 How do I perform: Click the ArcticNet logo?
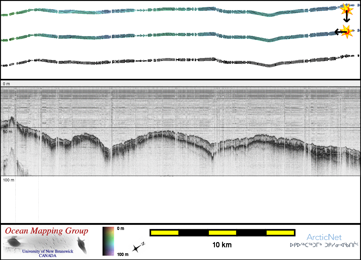click(324, 237)
